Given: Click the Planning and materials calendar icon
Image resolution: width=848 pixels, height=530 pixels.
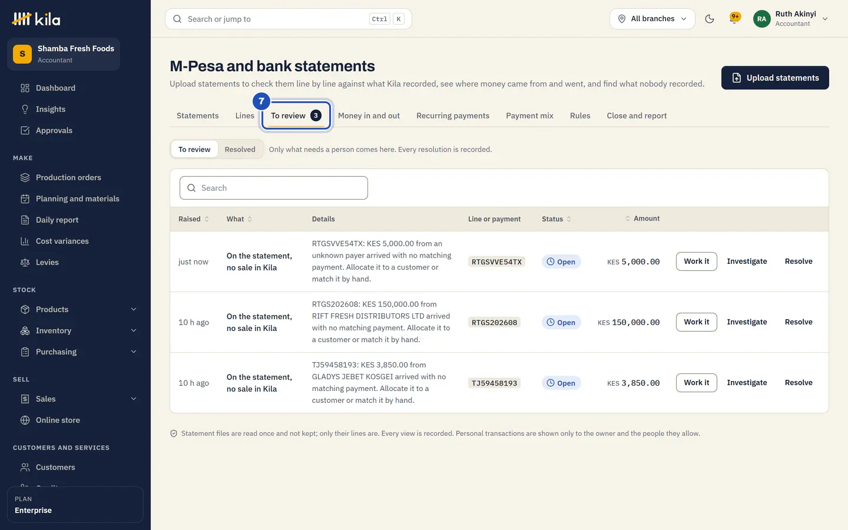Looking at the screenshot, I should [25, 199].
